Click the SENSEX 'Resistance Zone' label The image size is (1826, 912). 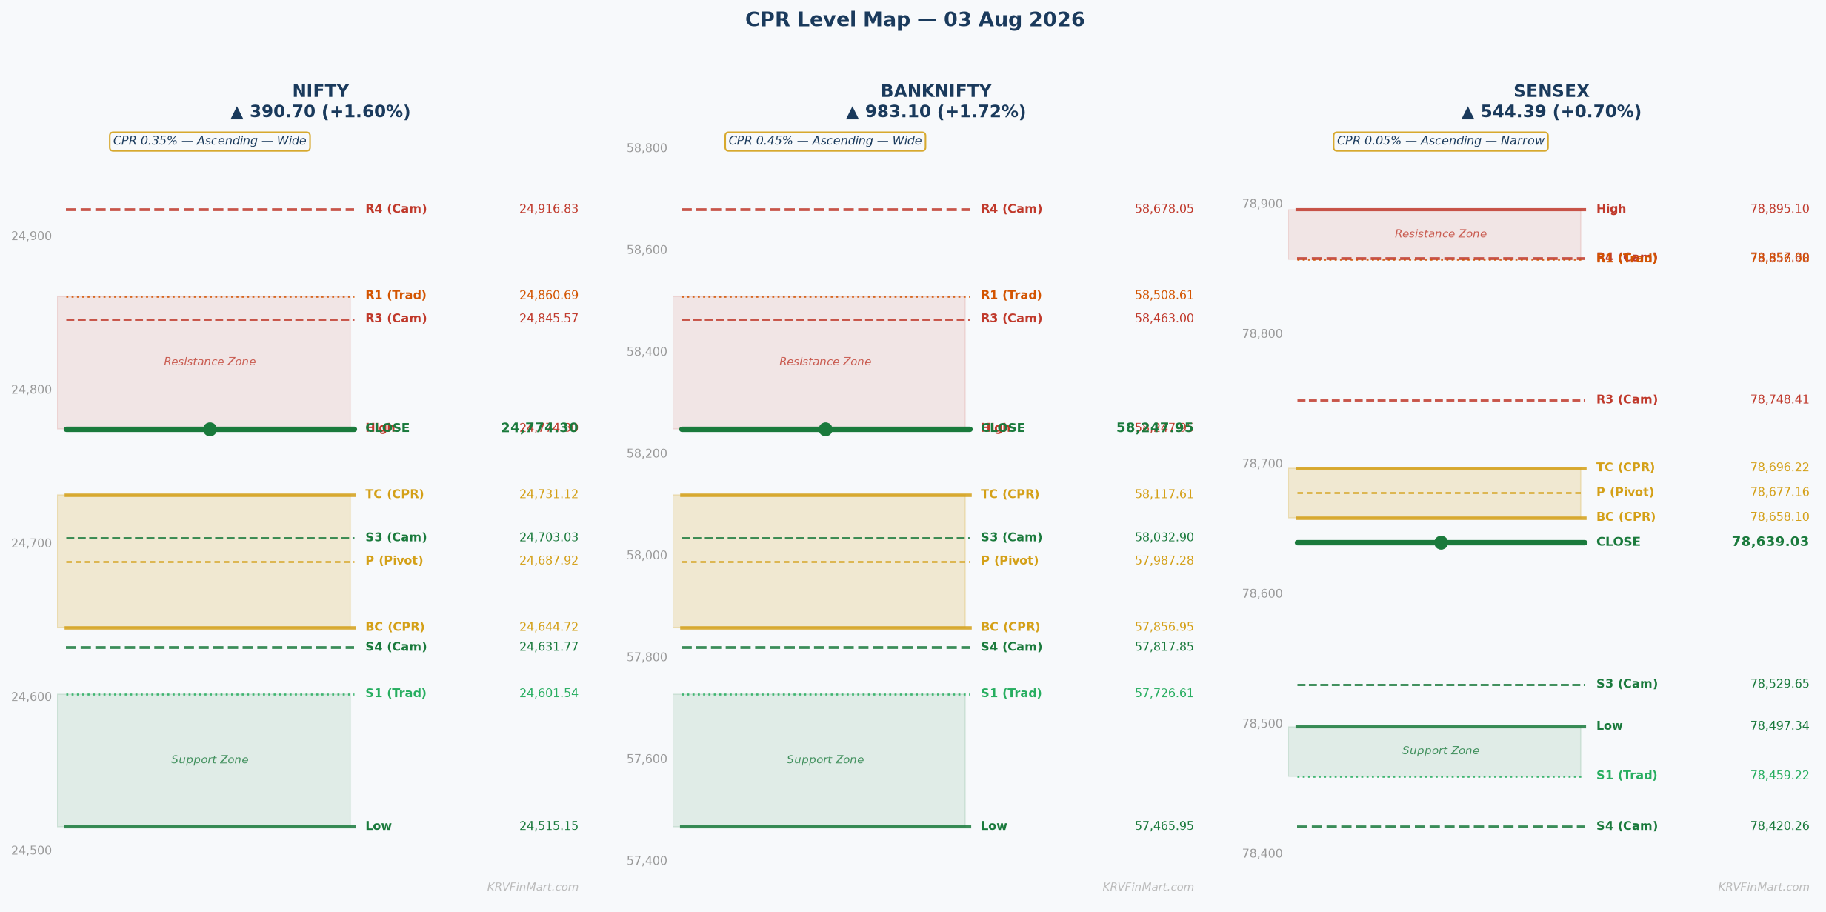1441,234
